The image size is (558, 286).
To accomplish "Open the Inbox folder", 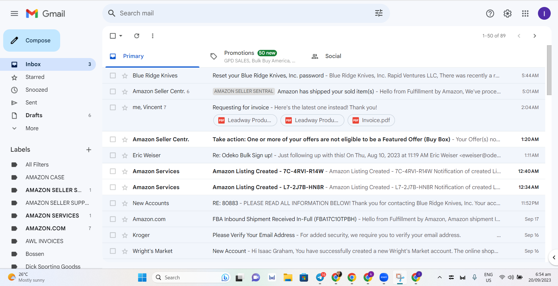I will click(48, 64).
